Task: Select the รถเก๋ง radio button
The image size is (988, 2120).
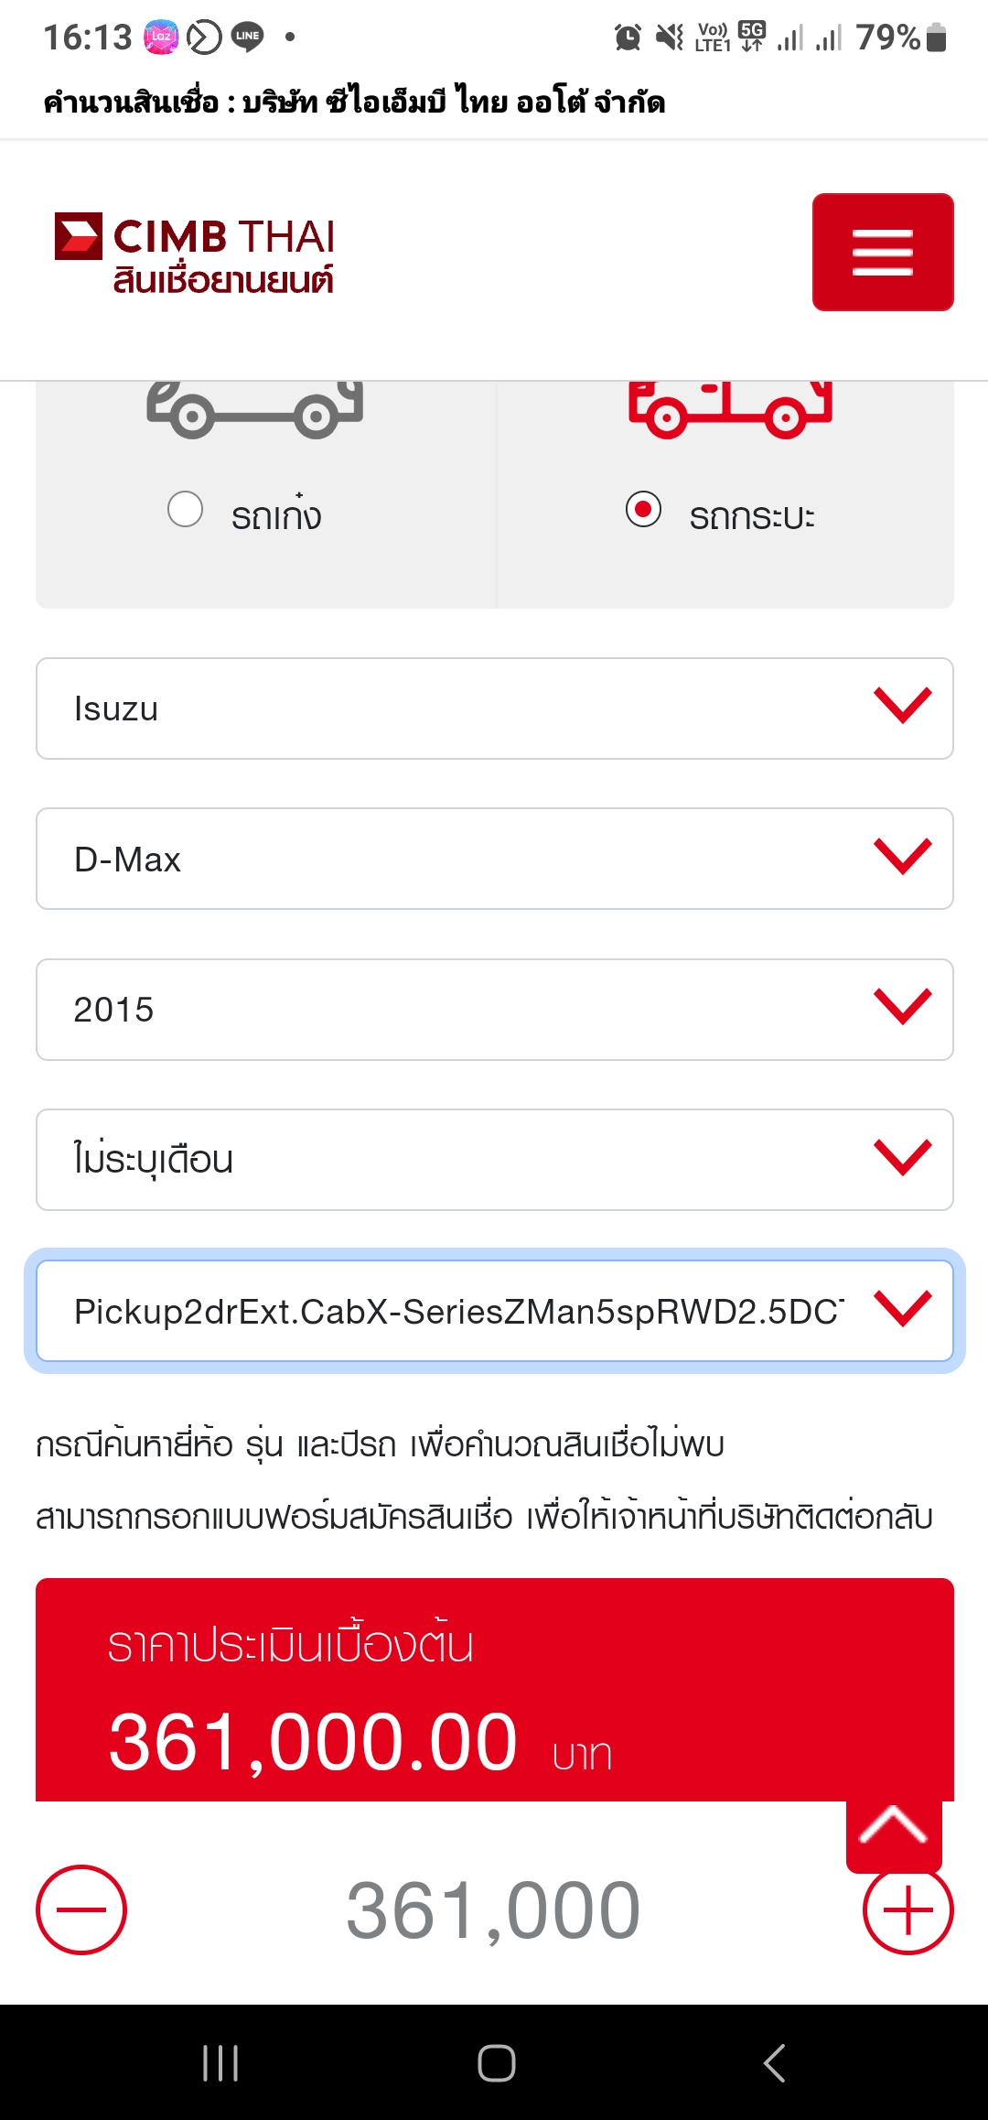Action: (186, 510)
